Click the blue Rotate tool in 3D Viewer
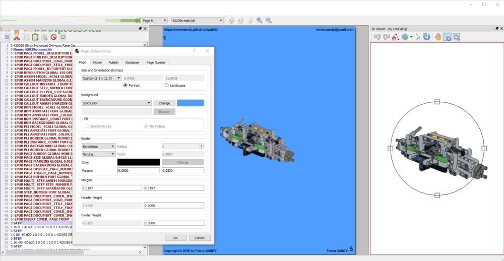Viewport: 504px width, 261px height. [x=426, y=37]
